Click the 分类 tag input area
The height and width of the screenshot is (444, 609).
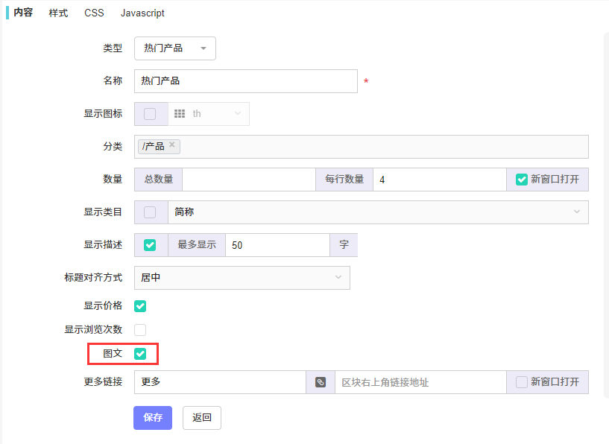362,147
